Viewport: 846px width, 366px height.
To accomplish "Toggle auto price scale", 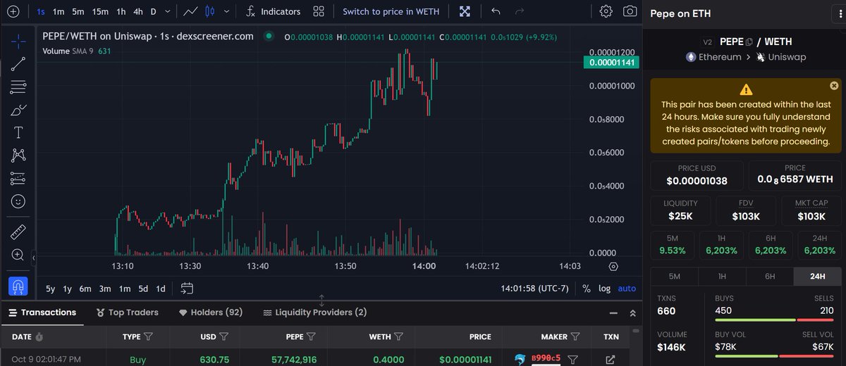I will pos(627,289).
